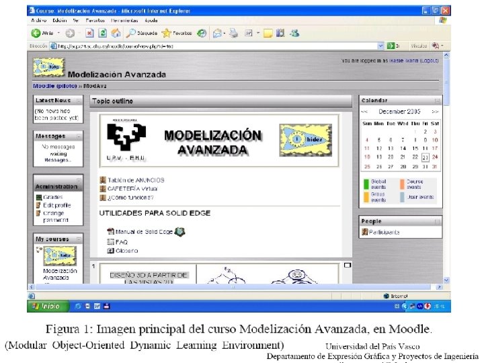Click the Tablón de ANUNCIOS forum icon

click(103, 180)
